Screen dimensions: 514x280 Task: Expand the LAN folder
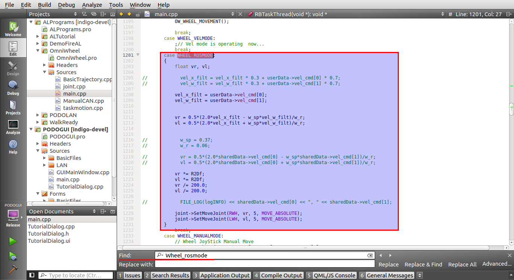coord(44,165)
